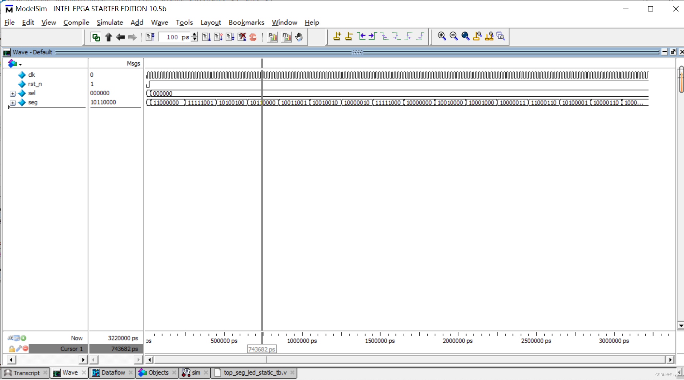Click the red Stop simulation icon
Screen dimensions: 684x380
point(253,37)
